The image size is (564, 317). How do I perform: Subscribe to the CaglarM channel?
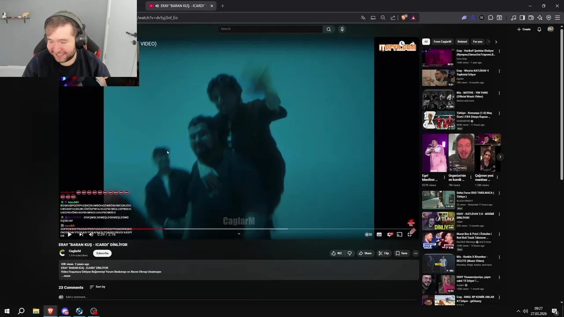point(102,253)
